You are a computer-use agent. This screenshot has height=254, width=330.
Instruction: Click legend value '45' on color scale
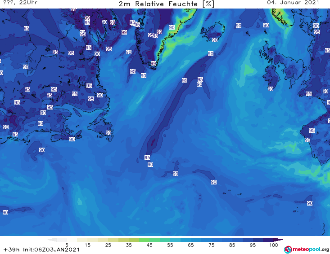(149, 245)
